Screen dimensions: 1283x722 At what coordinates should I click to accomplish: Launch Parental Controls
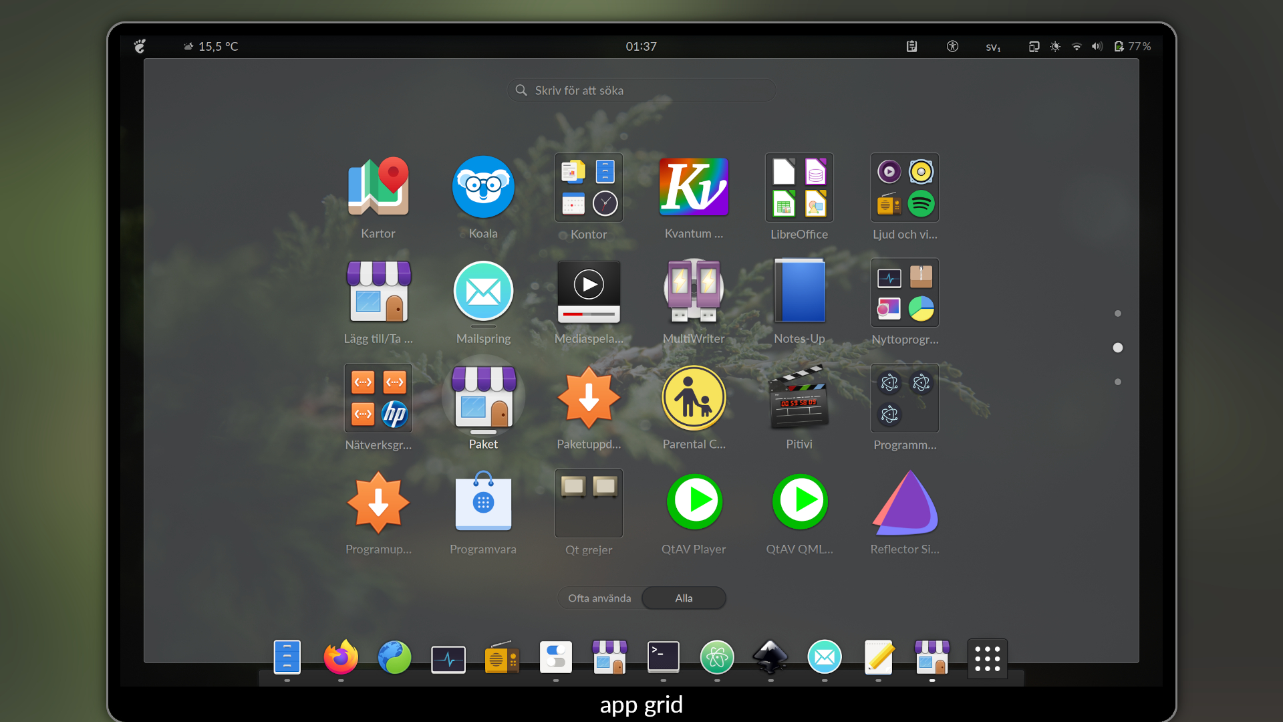pyautogui.click(x=694, y=398)
